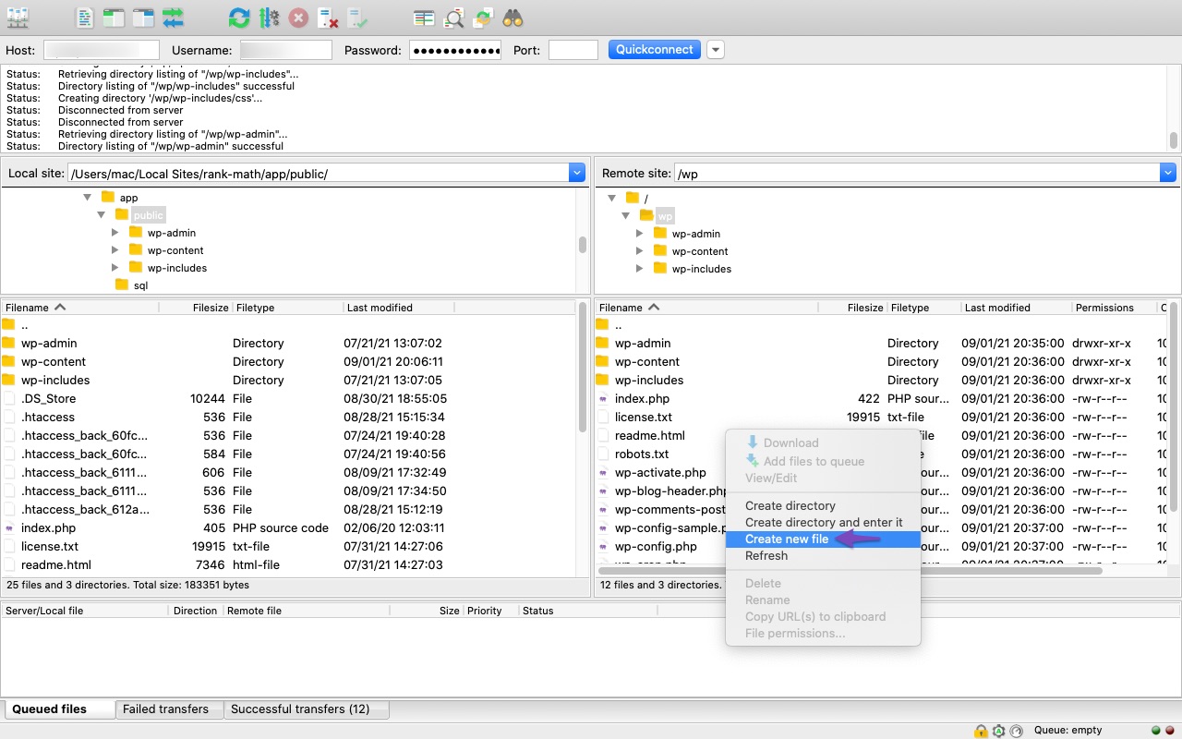Reconnect to the last server

coord(357,17)
